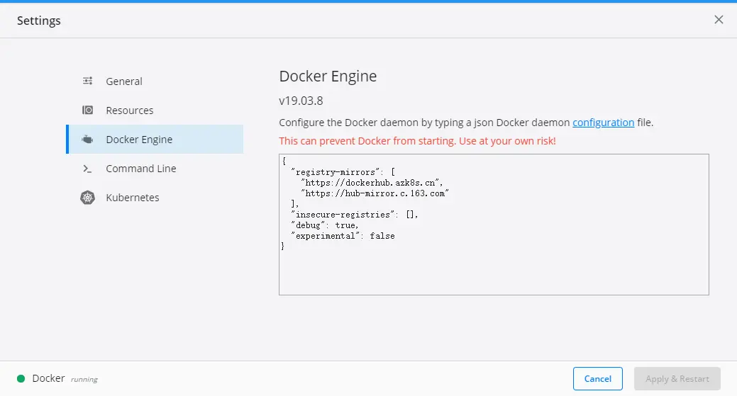Open the General settings tab

[124, 81]
